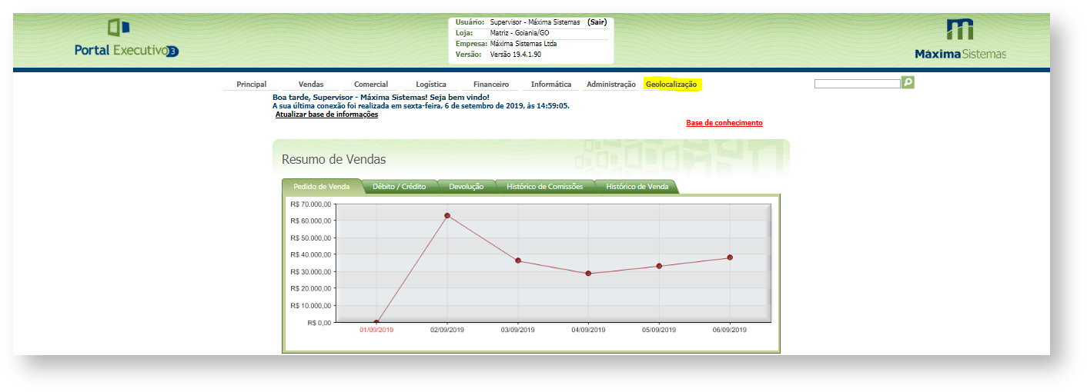Screen dimensions: 1087x392
Task: Switch to the Débito / Crédito tab
Action: tap(400, 187)
